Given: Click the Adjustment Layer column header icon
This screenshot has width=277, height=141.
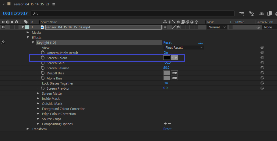Looking at the screenshot, I should pos(192,22).
